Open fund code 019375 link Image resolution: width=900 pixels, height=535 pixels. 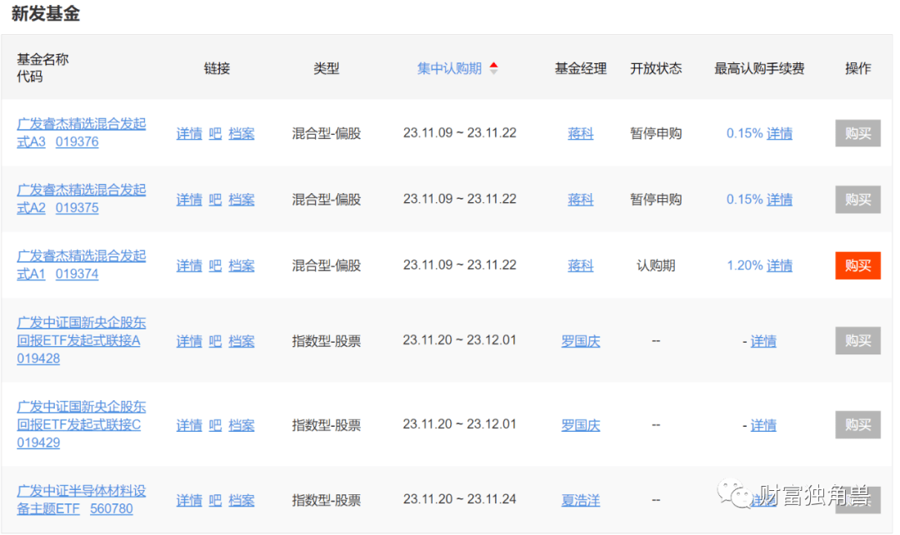pos(77,207)
